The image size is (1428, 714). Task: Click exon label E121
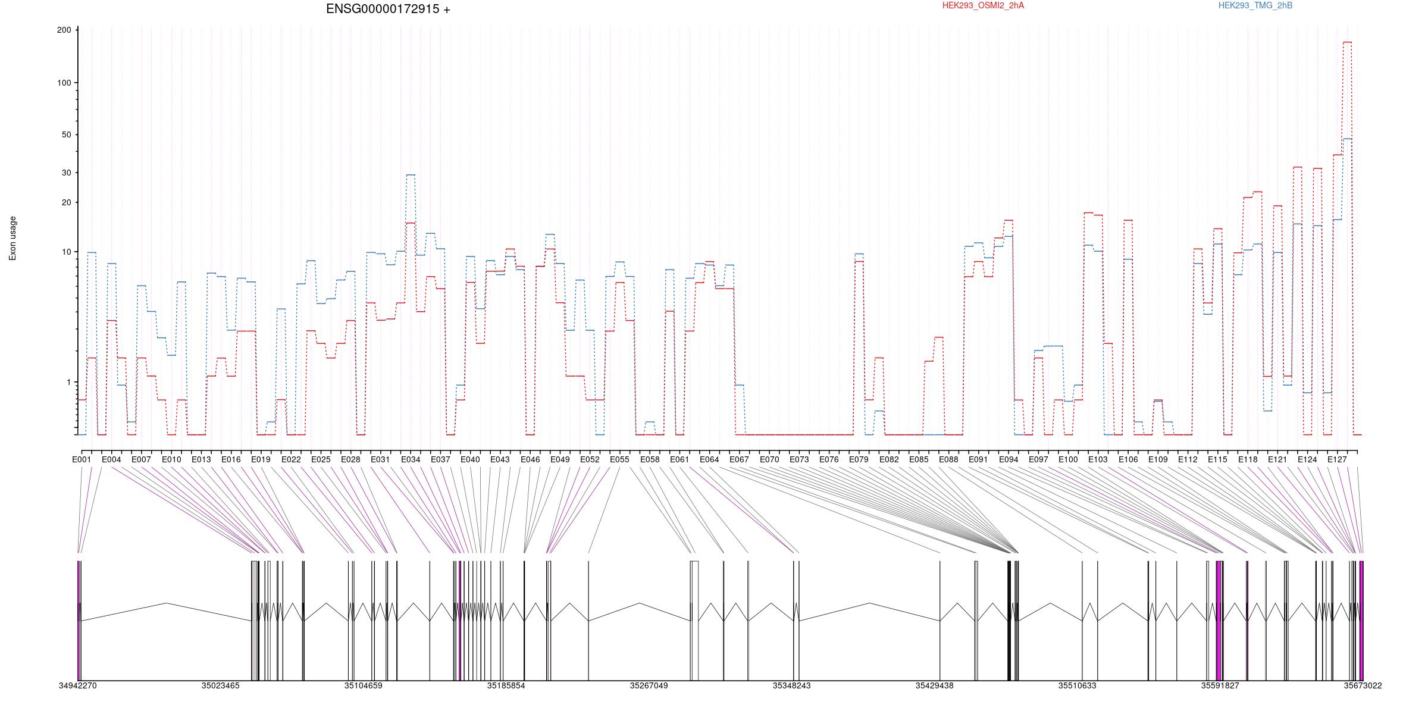1277,459
